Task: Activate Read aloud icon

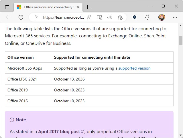Action: 89,17
